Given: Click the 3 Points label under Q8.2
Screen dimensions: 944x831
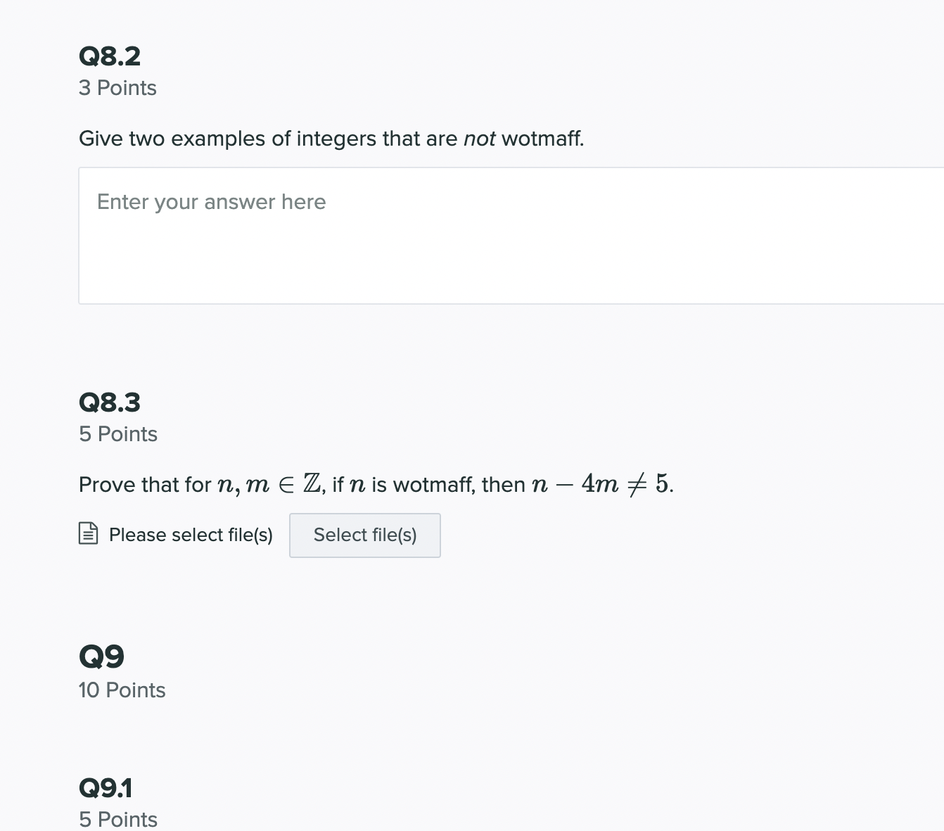Looking at the screenshot, I should point(117,88).
